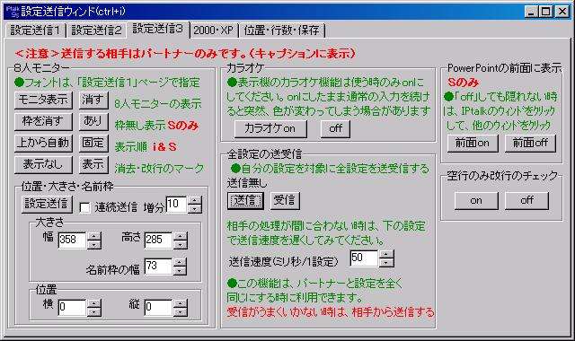Screen dimensions: 575x341
Task: Decrease the 幅 value with down arrow
Action: pos(94,244)
